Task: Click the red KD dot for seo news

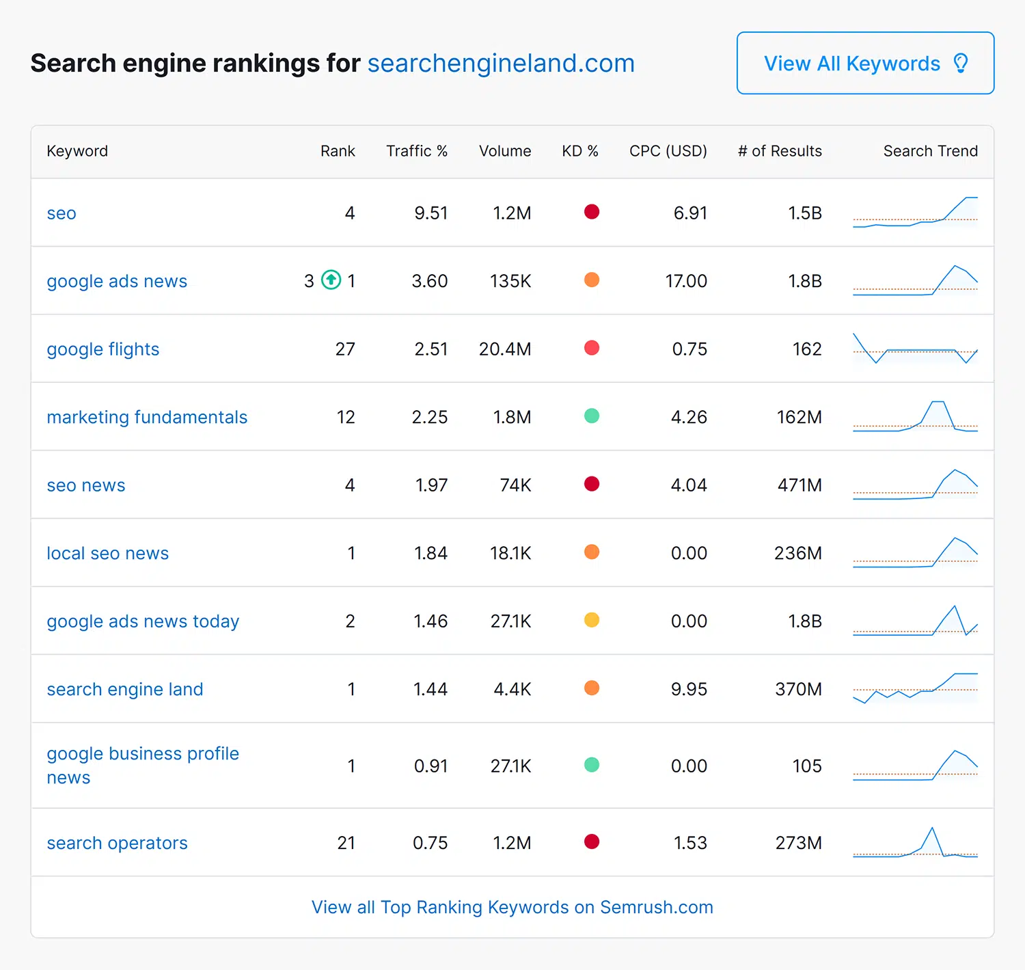Action: click(592, 484)
